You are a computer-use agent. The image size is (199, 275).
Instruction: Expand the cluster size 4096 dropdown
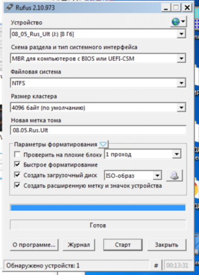[x=98, y=107]
